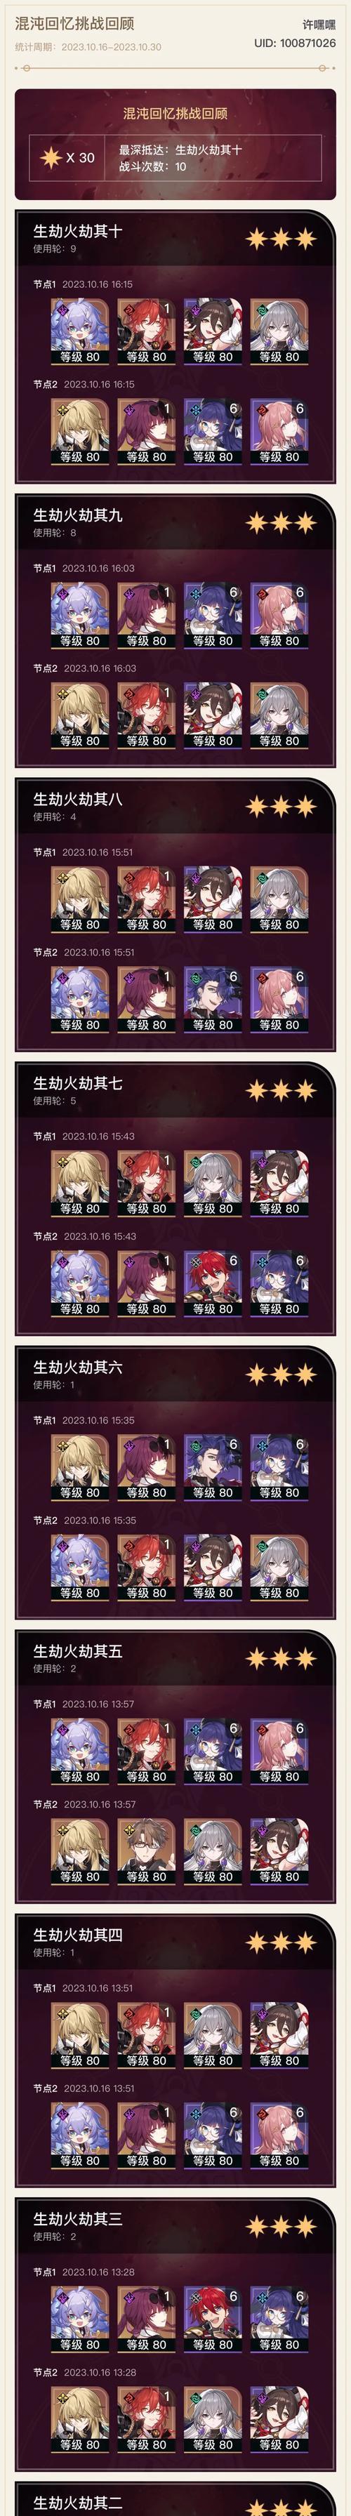Viewport: 351px width, 2516px height.
Task: Click the three stars on 生劫火劫其十
Action: click(281, 237)
